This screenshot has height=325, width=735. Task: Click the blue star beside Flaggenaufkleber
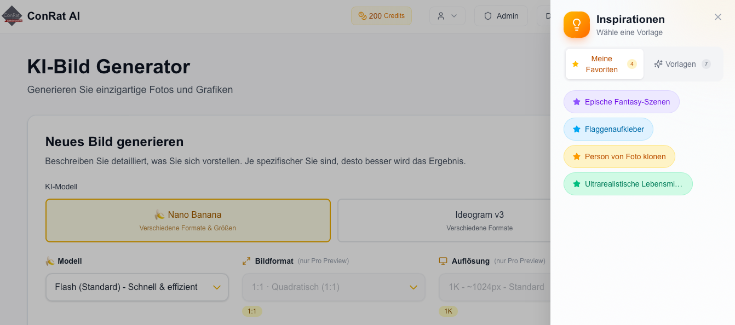(x=576, y=129)
